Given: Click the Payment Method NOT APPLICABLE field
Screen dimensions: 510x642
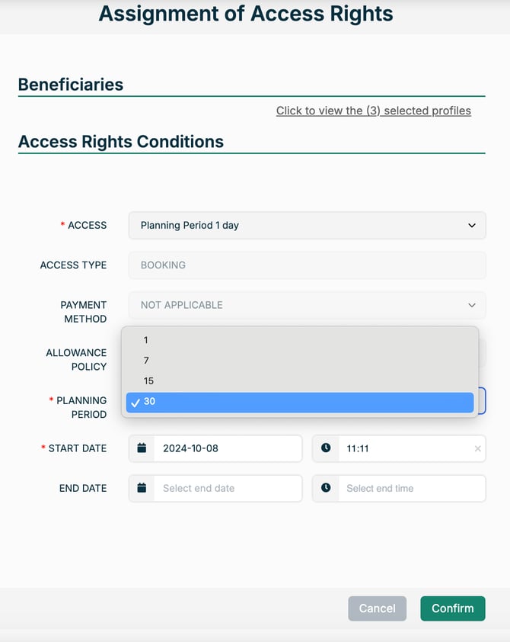Looking at the screenshot, I should coord(297,305).
